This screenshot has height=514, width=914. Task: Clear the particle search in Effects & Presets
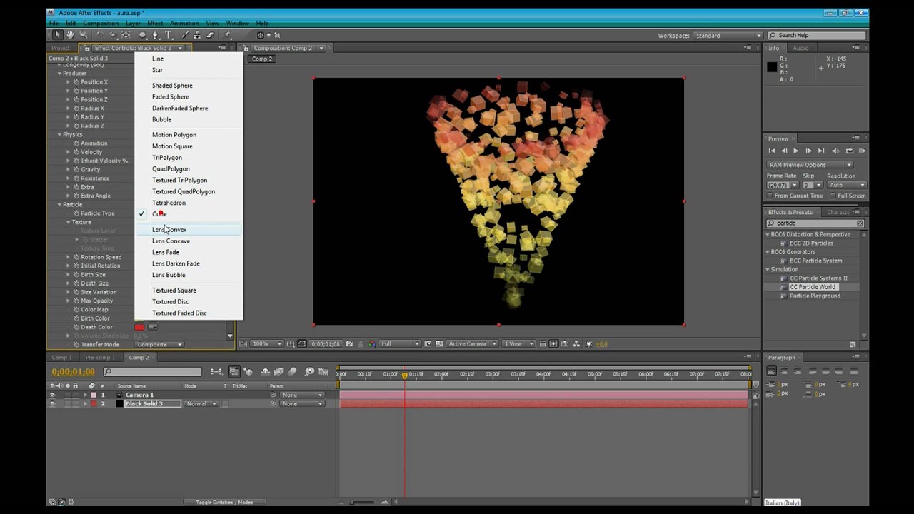(x=860, y=223)
